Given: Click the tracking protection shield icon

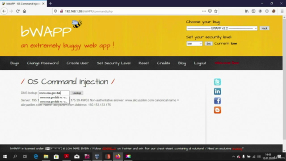Looking at the screenshot, I should [55, 11].
